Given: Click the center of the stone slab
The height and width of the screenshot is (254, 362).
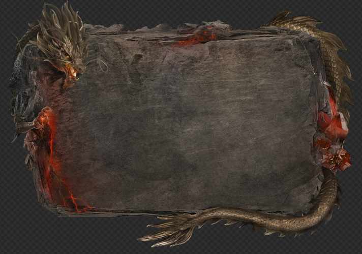Looking at the screenshot, I should (x=188, y=122).
